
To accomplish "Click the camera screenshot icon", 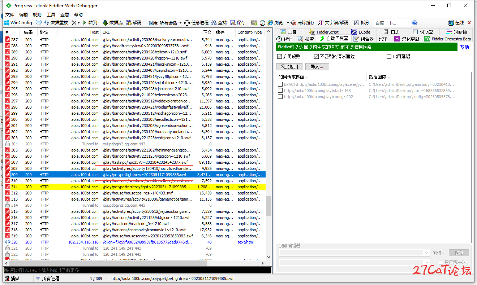I will [x=254, y=22].
